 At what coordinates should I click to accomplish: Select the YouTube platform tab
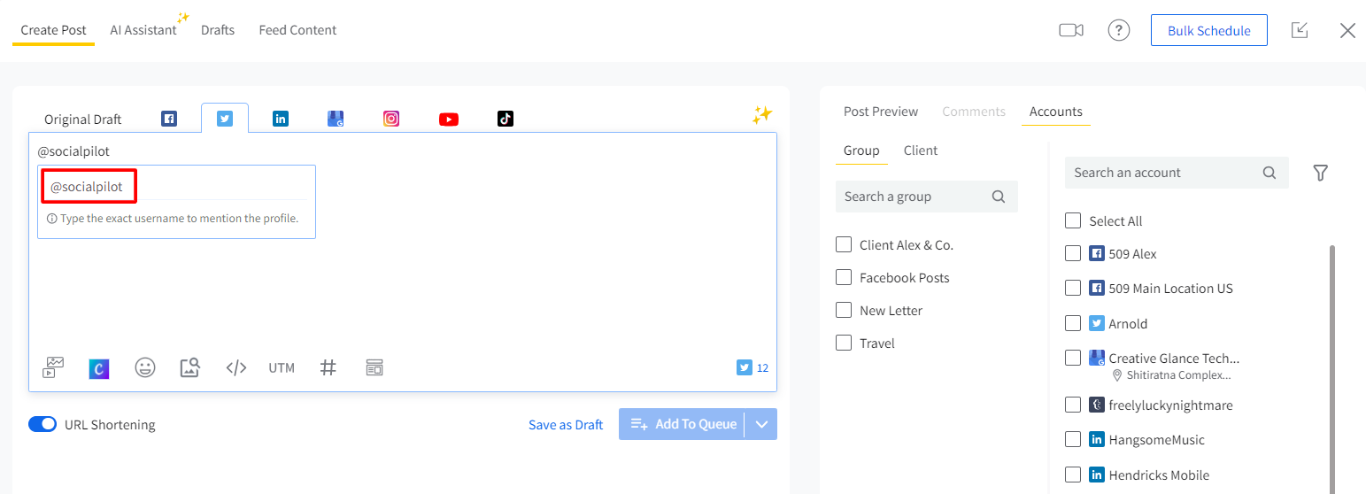(449, 119)
